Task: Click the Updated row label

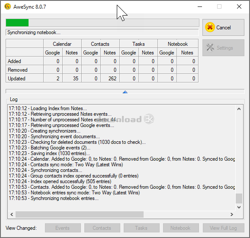Action: pyautogui.click(x=16, y=79)
